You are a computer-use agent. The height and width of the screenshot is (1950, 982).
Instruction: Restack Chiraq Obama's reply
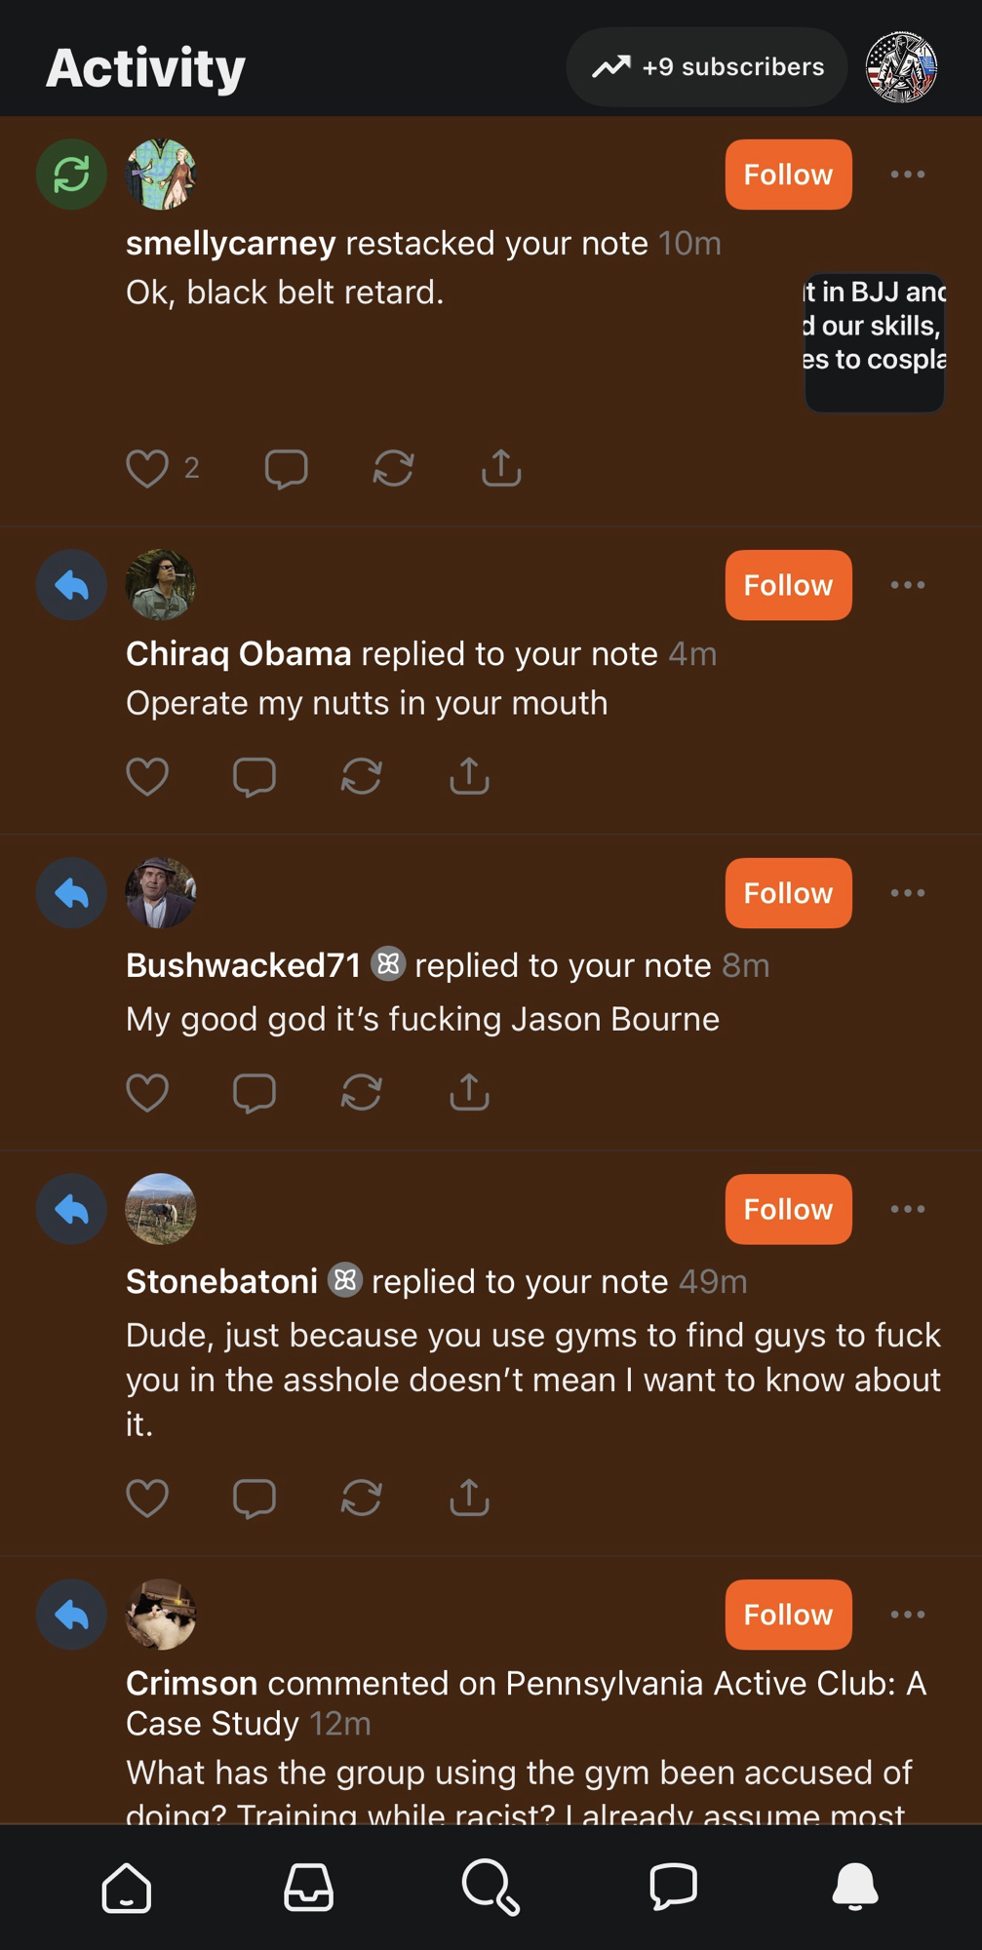tap(361, 777)
